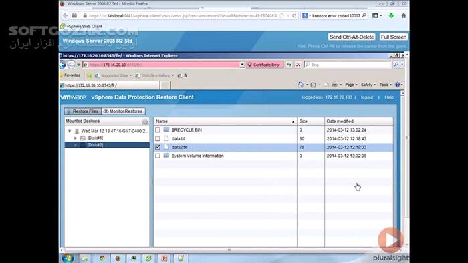The image size is (468, 263).
Task: Refresh the Internet Explorer page
Action: coord(289,65)
